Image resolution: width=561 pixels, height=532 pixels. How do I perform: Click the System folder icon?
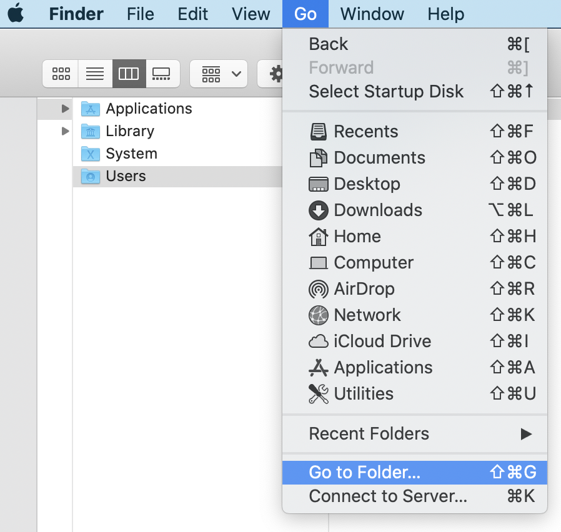click(91, 154)
